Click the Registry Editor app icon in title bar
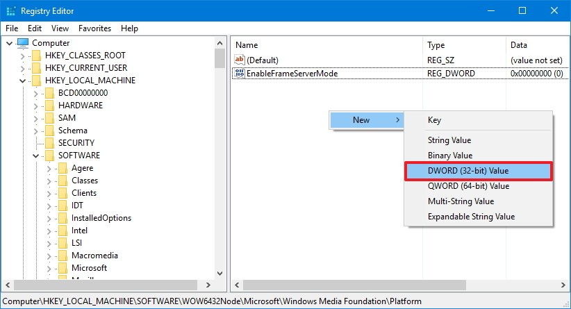The width and height of the screenshot is (571, 309). [11, 10]
